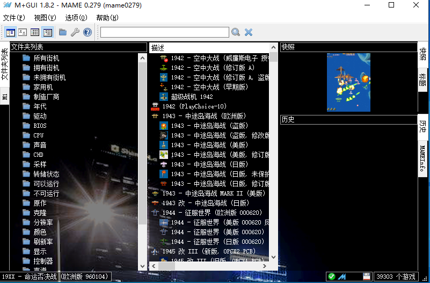
Task: Click the magnifier search icon
Action: pyautogui.click(x=236, y=32)
